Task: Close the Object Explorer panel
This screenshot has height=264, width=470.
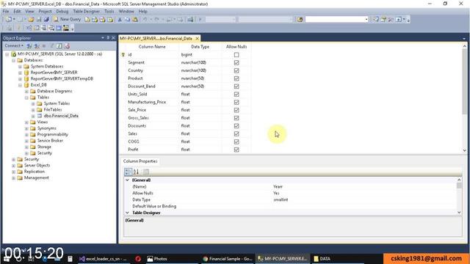Action: [113, 38]
